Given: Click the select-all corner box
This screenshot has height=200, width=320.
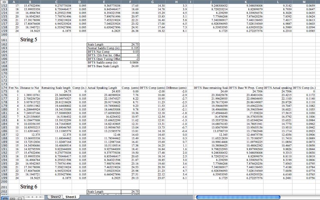Looking at the screenshot, I should coord(4,2).
